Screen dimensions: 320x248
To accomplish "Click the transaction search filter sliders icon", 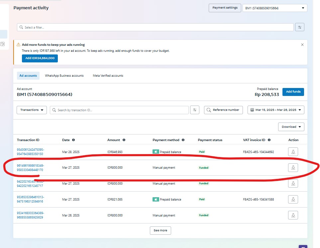I will pyautogui.click(x=194, y=110).
